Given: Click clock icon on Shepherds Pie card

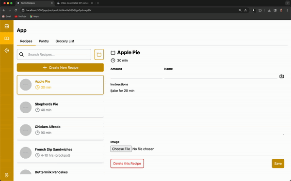Looking at the screenshot, I should coord(37,110).
